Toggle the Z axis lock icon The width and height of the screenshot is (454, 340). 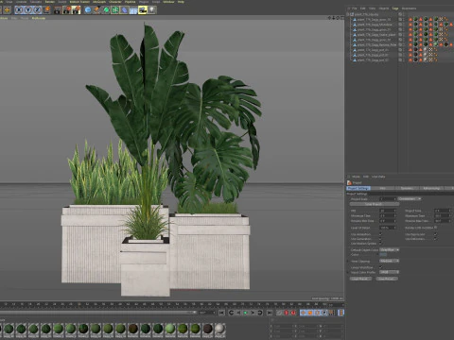click(37, 10)
